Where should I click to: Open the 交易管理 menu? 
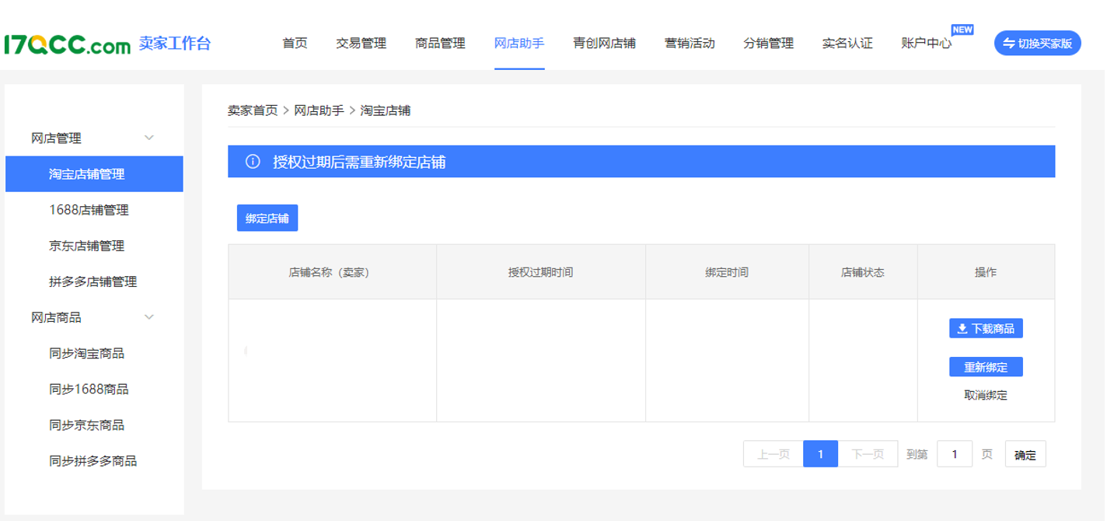tap(361, 44)
